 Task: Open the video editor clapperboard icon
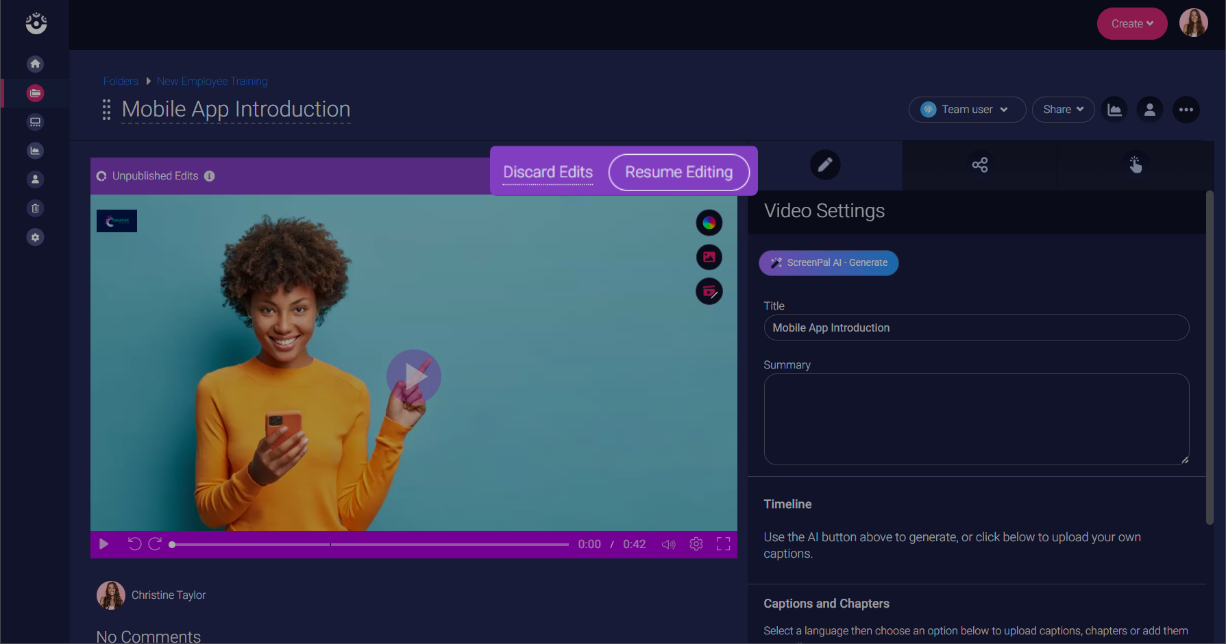click(709, 292)
